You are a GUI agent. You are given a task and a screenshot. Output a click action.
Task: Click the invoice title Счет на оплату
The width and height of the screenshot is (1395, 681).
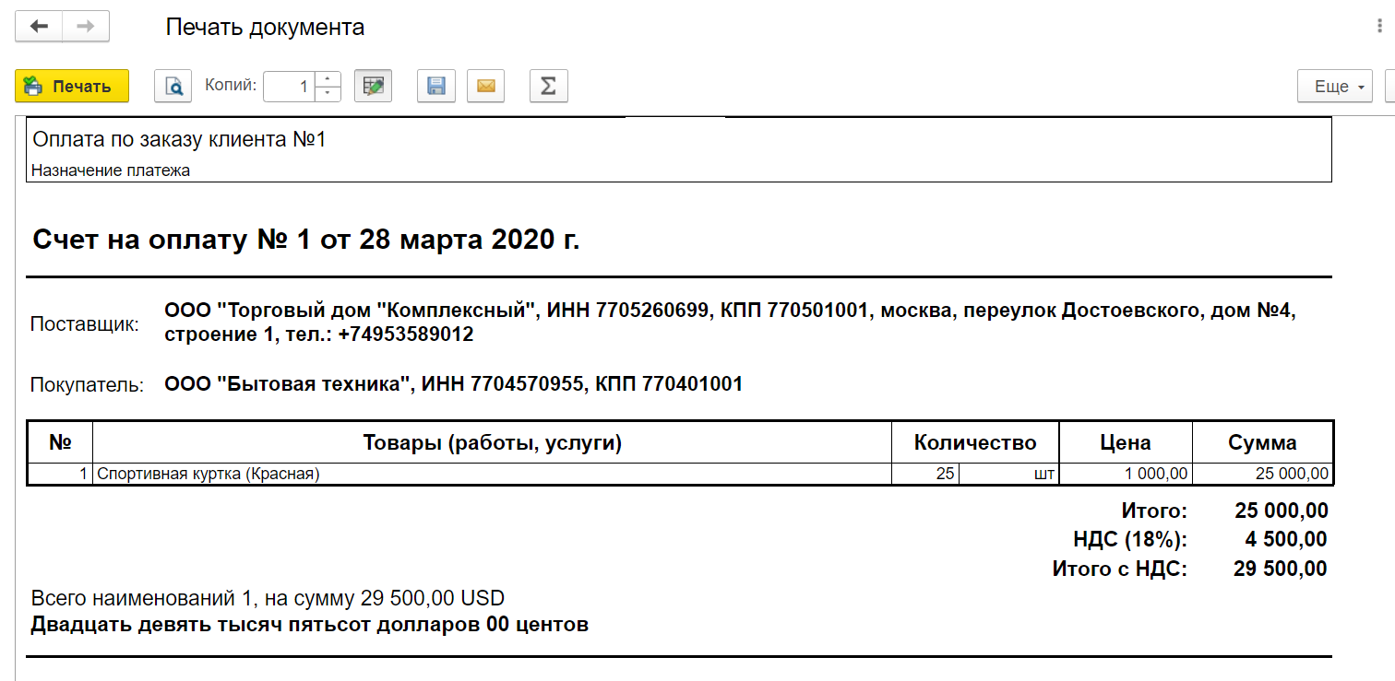point(306,240)
